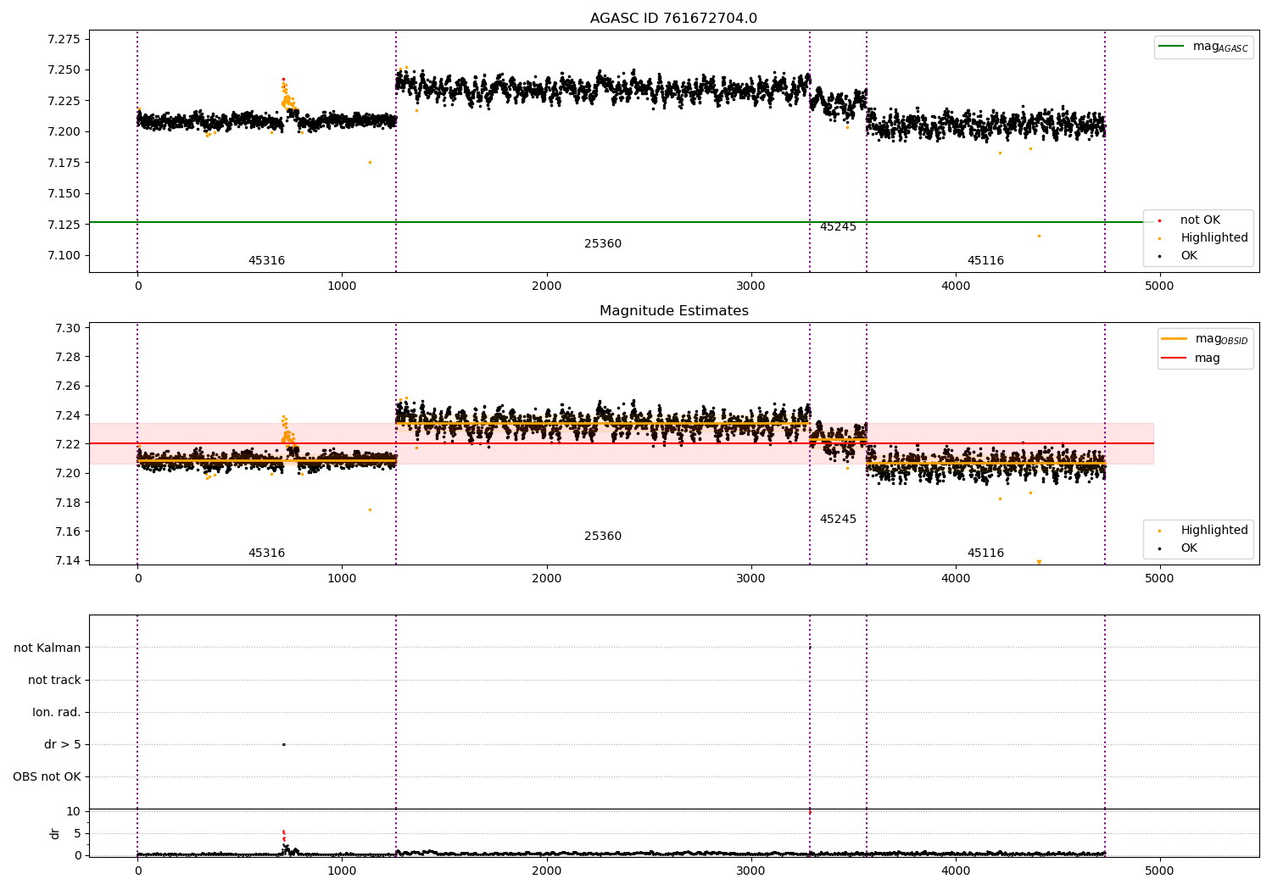The width and height of the screenshot is (1272, 890).
Task: Click the red 'mag' legend entry
Action: point(1191,359)
